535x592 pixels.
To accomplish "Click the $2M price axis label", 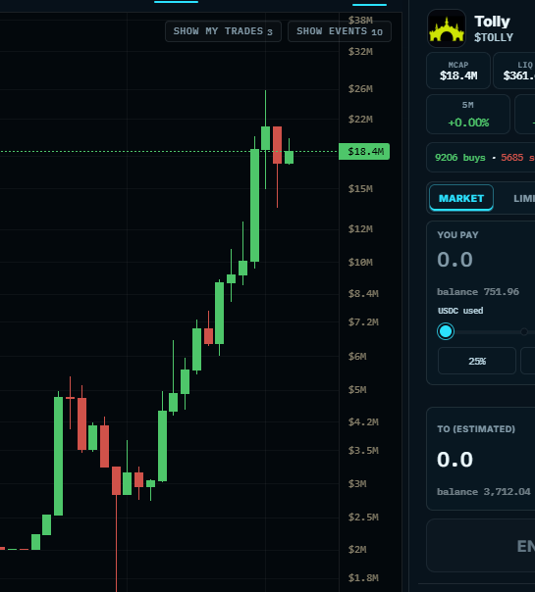I will (357, 549).
